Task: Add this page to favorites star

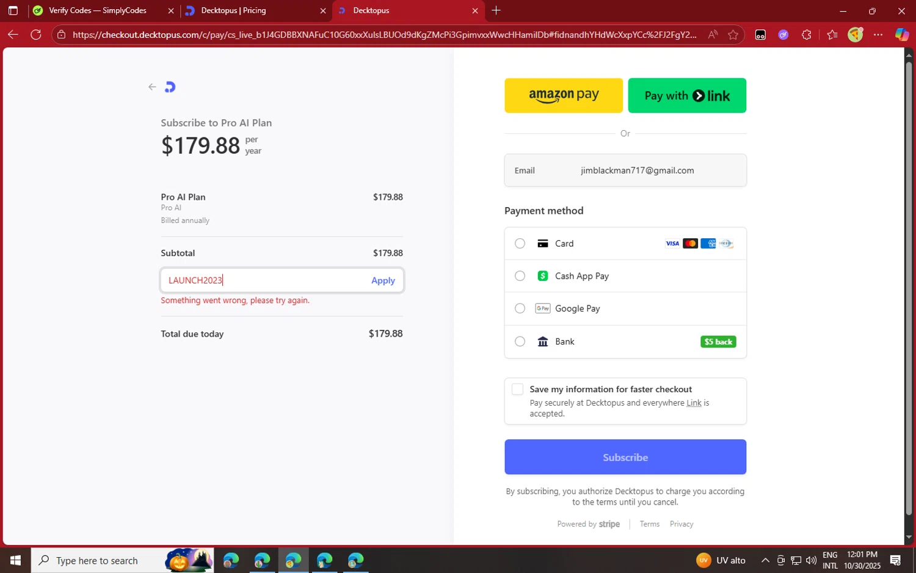Action: click(x=733, y=35)
